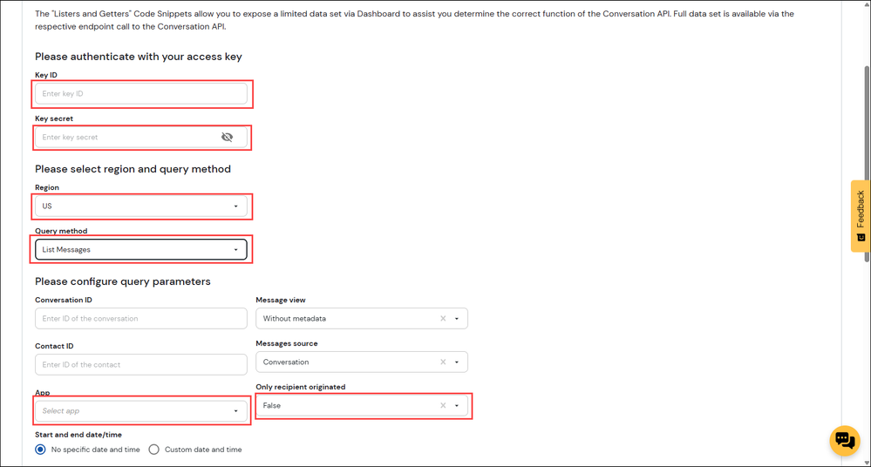Open the Select app dropdown
The width and height of the screenshot is (871, 467).
click(x=235, y=411)
